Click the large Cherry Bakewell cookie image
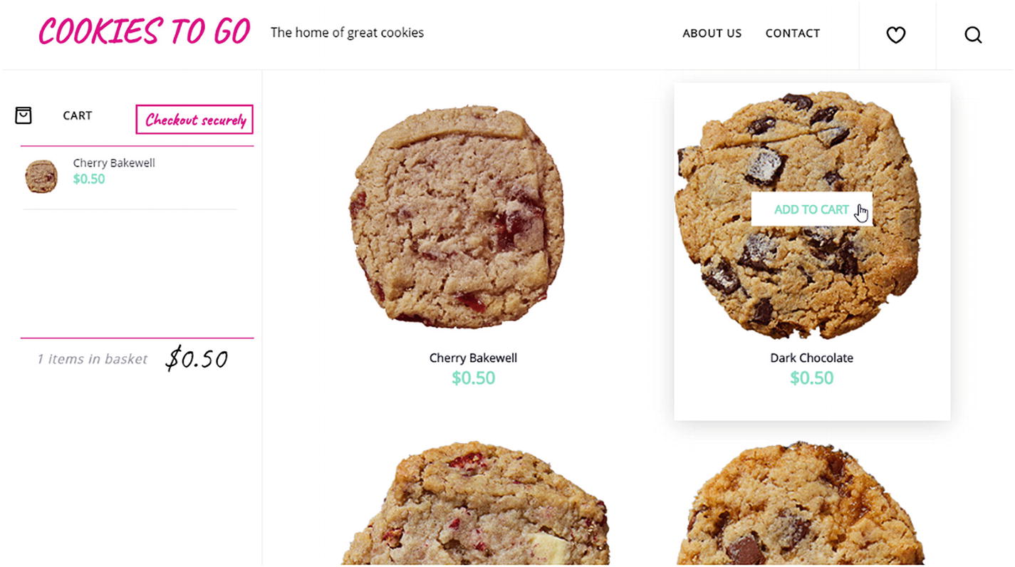1015x567 pixels. click(x=457, y=217)
